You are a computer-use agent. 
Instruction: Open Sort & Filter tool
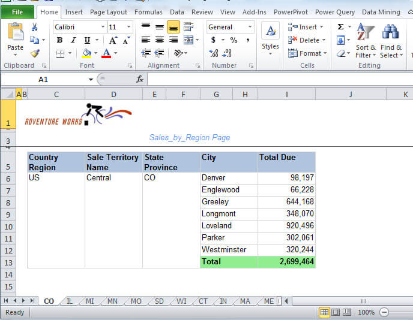(x=365, y=41)
